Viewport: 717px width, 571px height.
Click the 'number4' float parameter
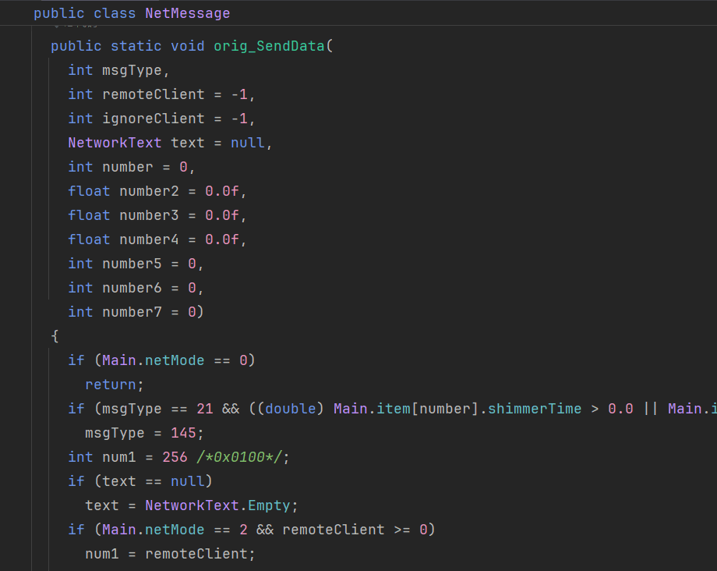(149, 239)
